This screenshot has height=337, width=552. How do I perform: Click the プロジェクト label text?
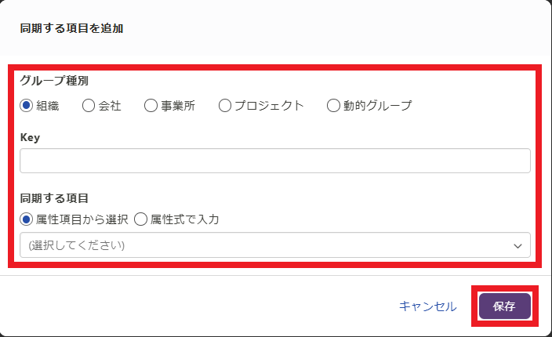coord(271,105)
